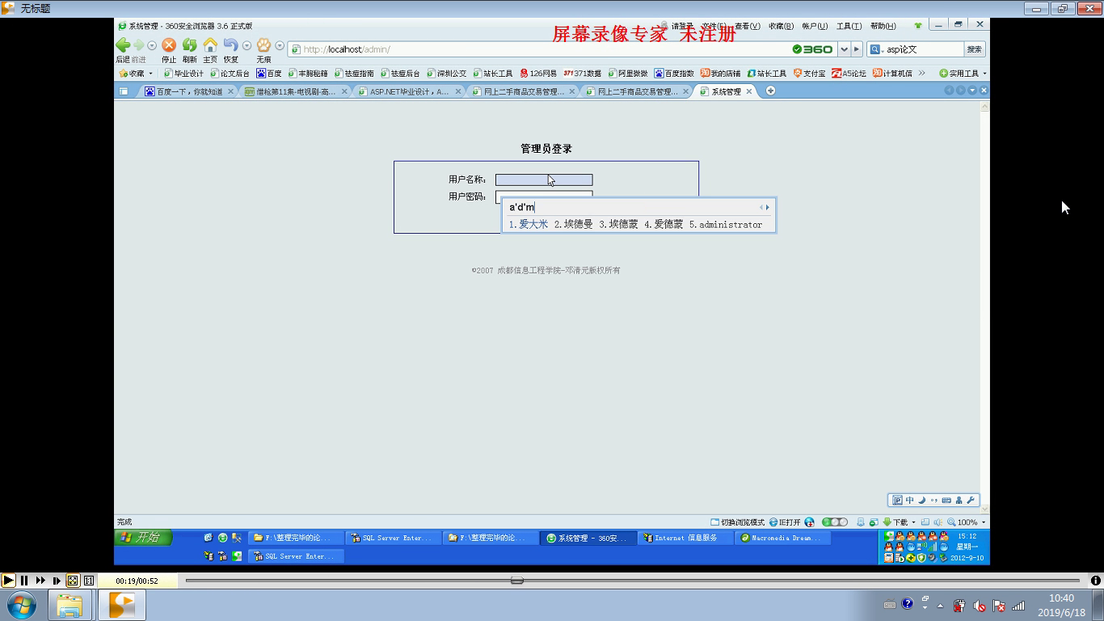1104x621 pixels.
Task: Click the browser forward arrow
Action: tap(139, 45)
